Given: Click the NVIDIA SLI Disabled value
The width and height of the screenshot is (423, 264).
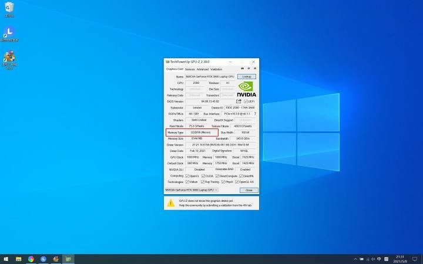Looking at the screenshot, I should 199,170.
